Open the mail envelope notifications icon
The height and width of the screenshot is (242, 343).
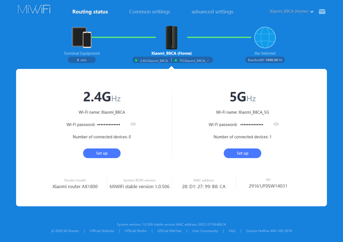coord(322,12)
